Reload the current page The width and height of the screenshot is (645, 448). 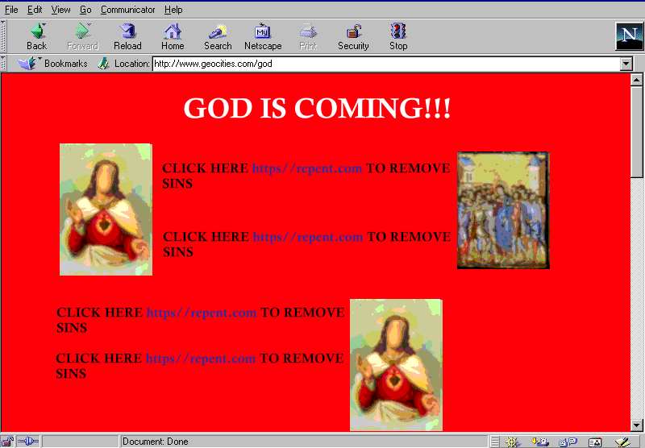point(127,36)
